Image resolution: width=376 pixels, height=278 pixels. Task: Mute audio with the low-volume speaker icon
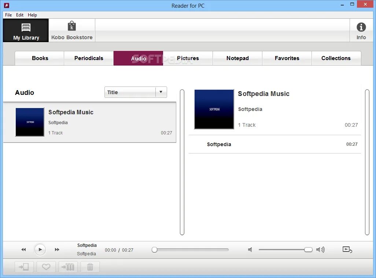pos(250,250)
